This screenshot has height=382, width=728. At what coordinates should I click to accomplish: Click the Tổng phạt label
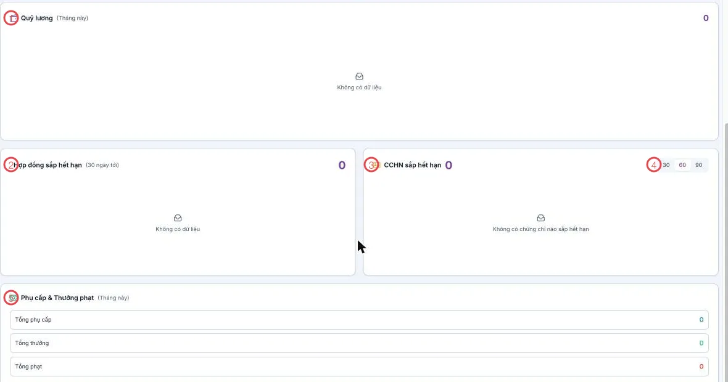tap(29, 367)
